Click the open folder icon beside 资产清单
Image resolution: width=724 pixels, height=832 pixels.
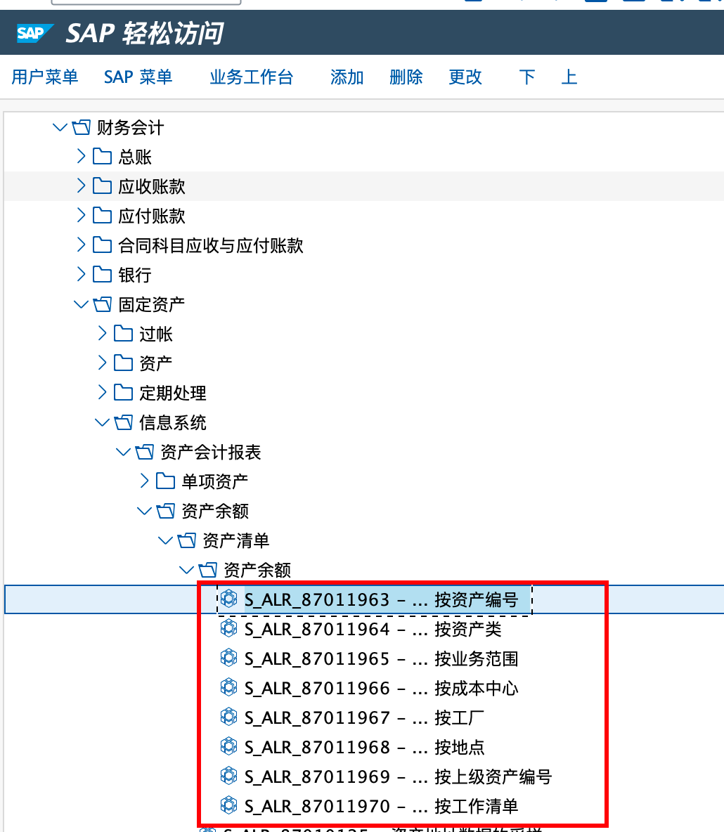click(x=187, y=541)
